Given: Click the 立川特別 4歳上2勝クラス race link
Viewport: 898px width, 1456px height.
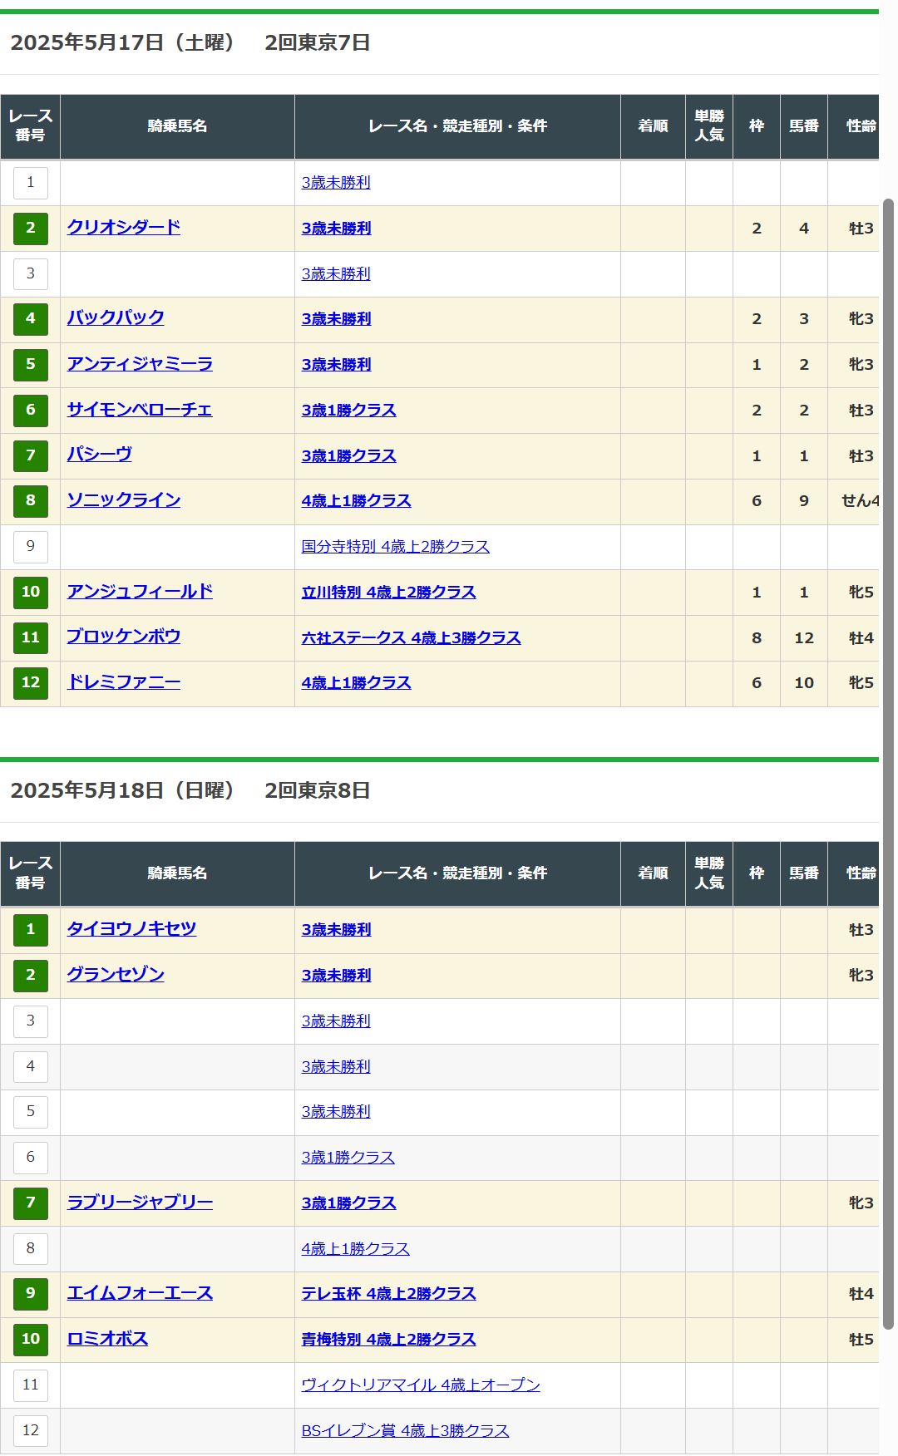Looking at the screenshot, I should (388, 593).
